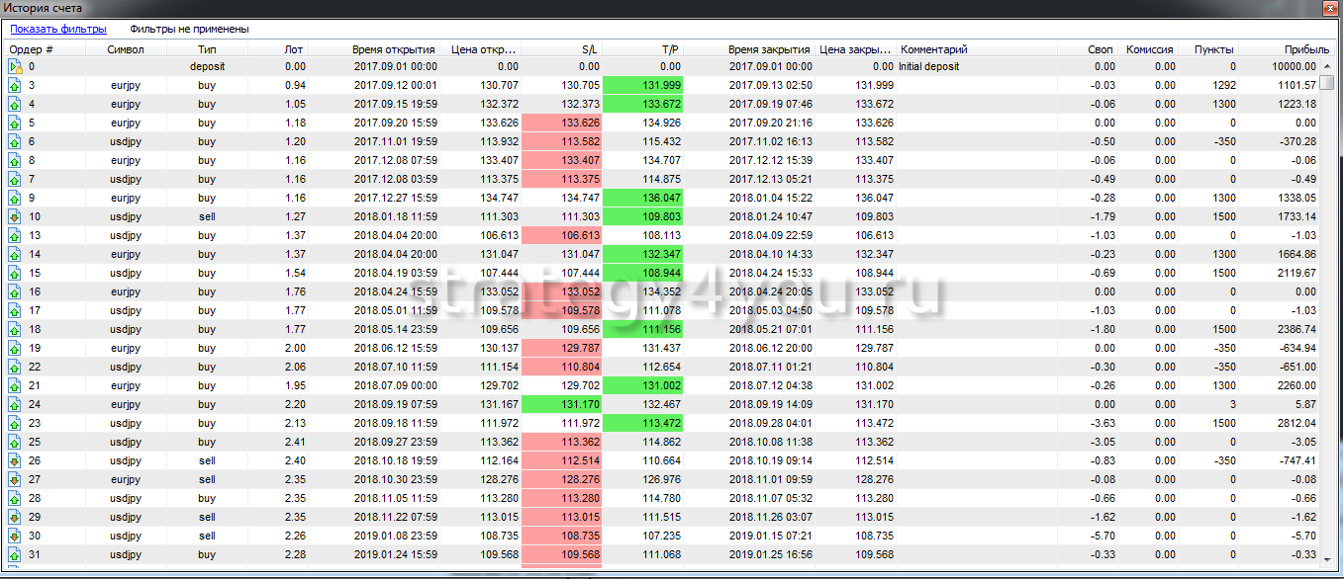The image size is (1344, 579).
Task: Click the sell icon for order 30
Action: coord(15,536)
